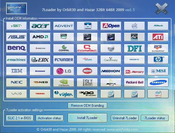Select the MSI OEM logo
175x133 pixels.
[158, 71]
